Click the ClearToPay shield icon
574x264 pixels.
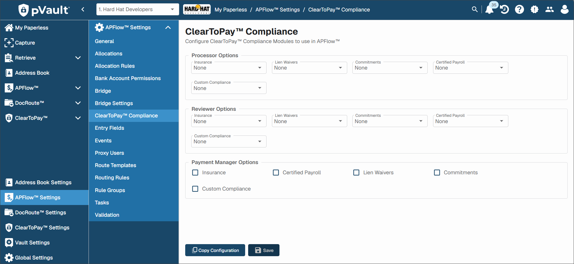point(9,118)
